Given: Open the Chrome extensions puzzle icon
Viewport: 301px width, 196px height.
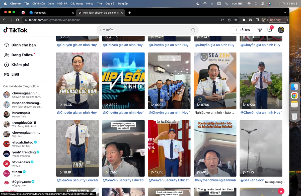Looking at the screenshot, I should [x=244, y=20].
